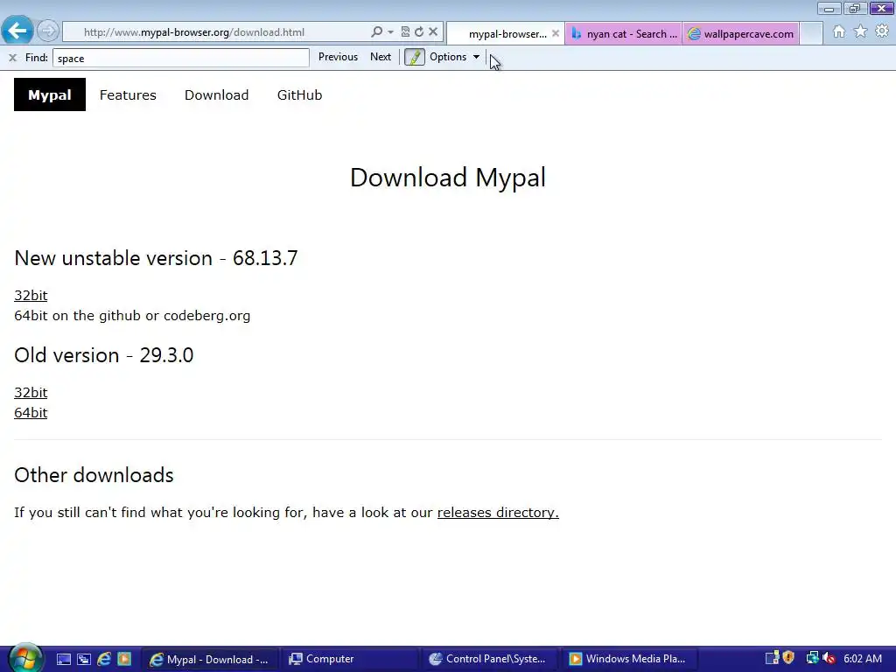Download 32bit of old version 29.3.0
This screenshot has height=672, width=896.
pos(31,393)
